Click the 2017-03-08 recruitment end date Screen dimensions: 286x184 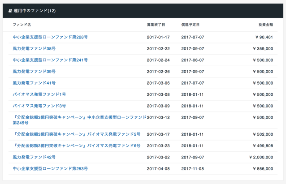(x=158, y=95)
